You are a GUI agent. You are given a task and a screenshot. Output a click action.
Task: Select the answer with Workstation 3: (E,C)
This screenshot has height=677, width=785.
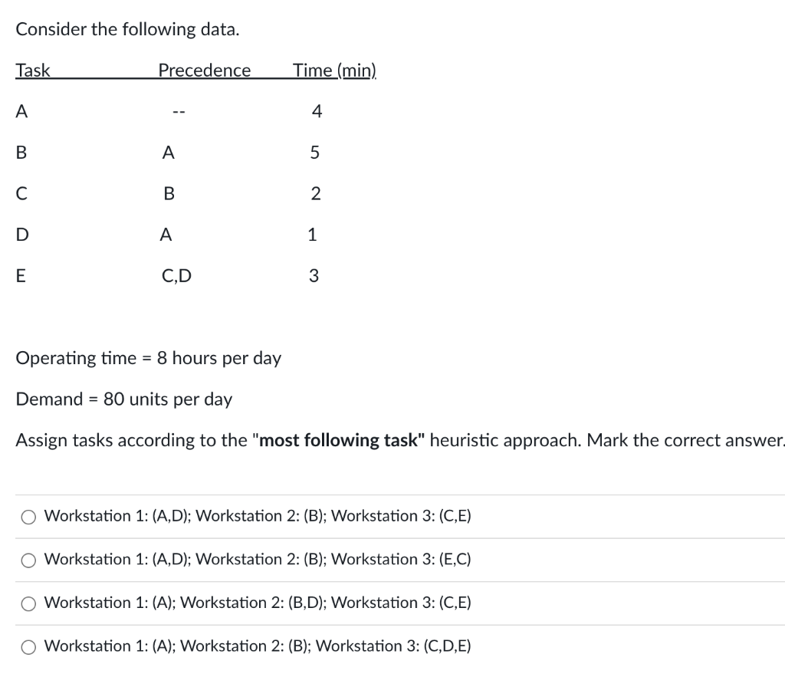tap(28, 560)
